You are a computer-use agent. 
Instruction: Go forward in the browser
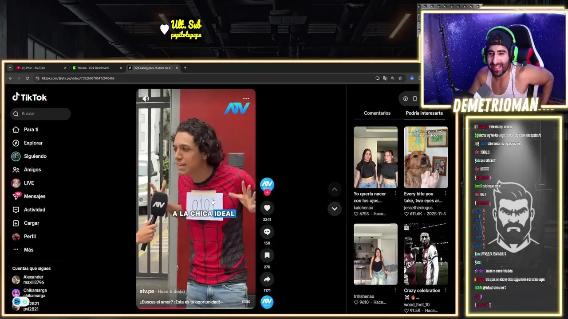(x=19, y=78)
